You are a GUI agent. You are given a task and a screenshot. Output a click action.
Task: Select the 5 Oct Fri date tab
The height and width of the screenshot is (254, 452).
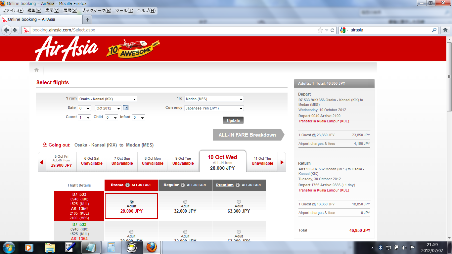(x=62, y=162)
